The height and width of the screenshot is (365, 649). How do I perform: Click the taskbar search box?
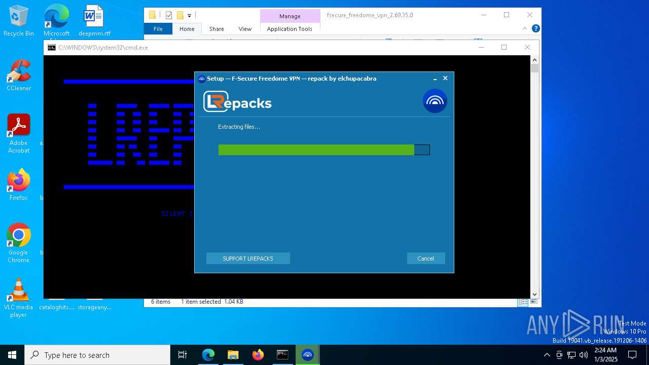click(x=97, y=355)
